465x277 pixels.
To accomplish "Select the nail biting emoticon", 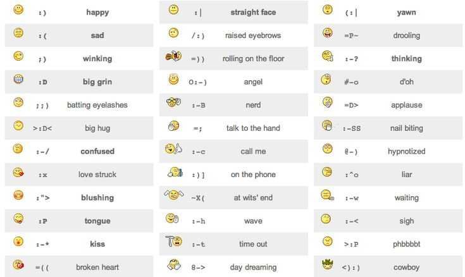I will point(327,126).
